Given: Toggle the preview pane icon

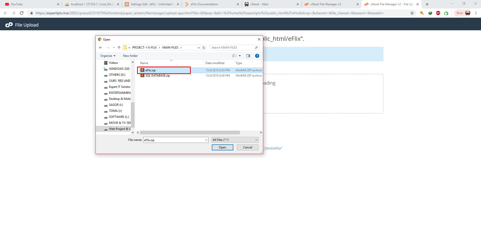Looking at the screenshot, I should 248,56.
